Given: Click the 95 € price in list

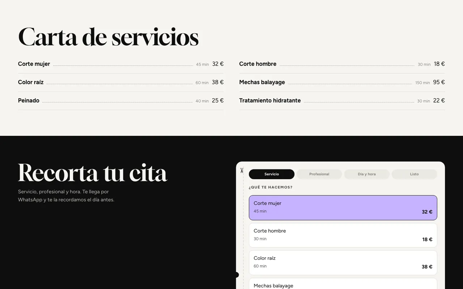Looking at the screenshot, I should pyautogui.click(x=439, y=82).
